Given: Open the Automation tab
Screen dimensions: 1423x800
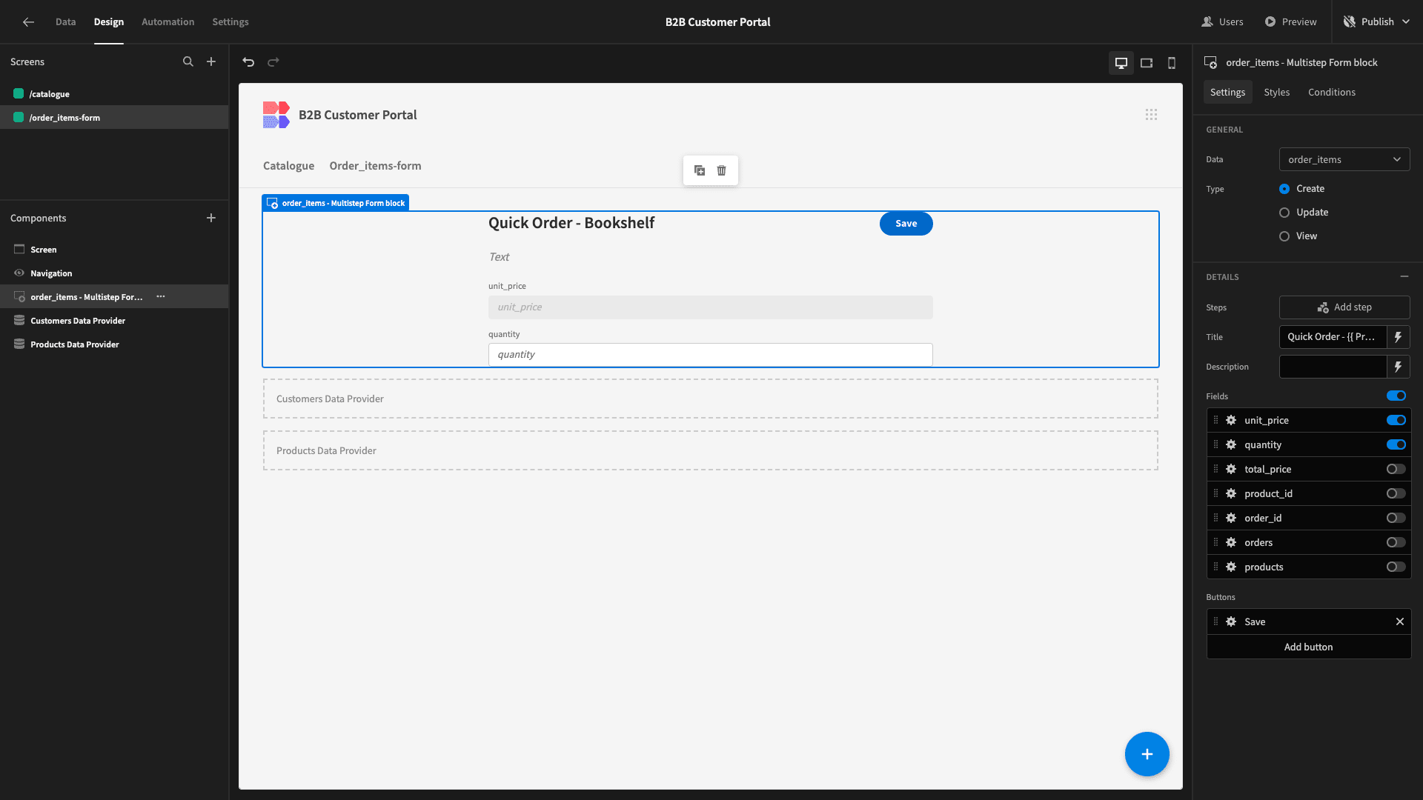Looking at the screenshot, I should 168,22.
